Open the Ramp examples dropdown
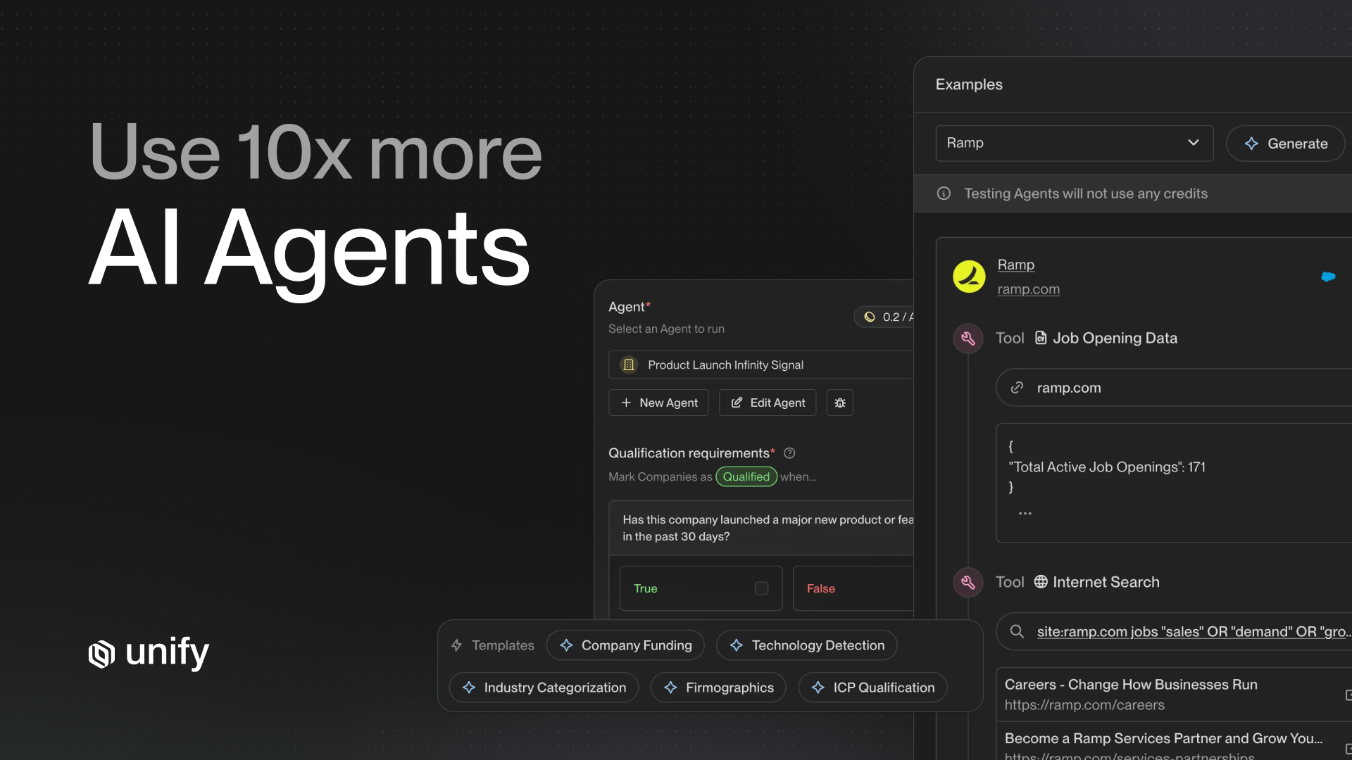Screen dimensions: 1352x760 tap(1074, 143)
